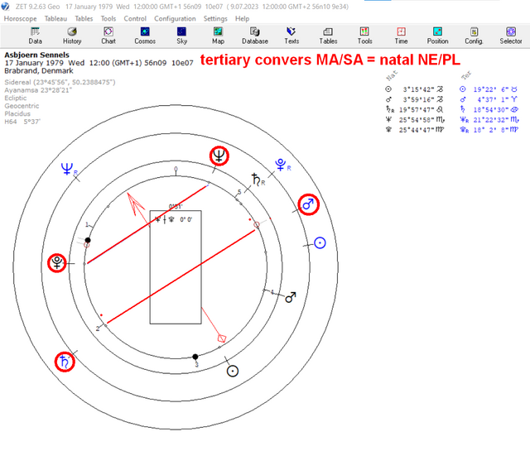Click the natal Pluto glyph at chart left

tap(57, 263)
